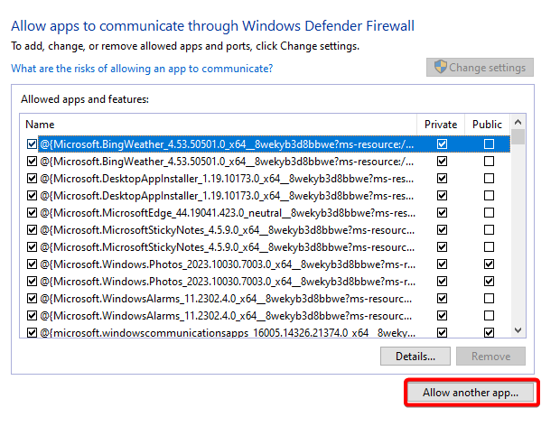Click the scrollbar down arrow of the apps list

pos(518,330)
